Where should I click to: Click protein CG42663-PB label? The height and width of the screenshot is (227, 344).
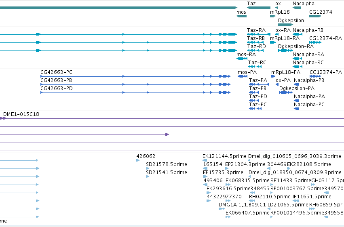click(56, 80)
